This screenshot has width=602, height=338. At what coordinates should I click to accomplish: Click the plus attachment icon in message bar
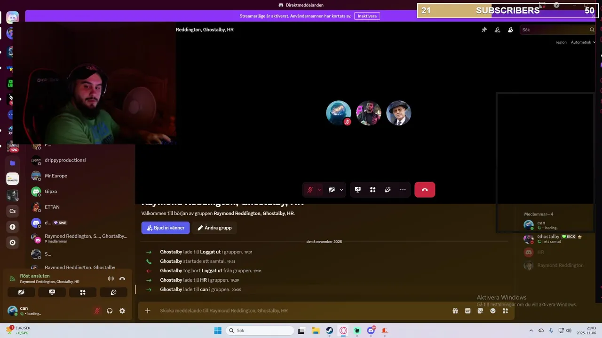point(148,311)
